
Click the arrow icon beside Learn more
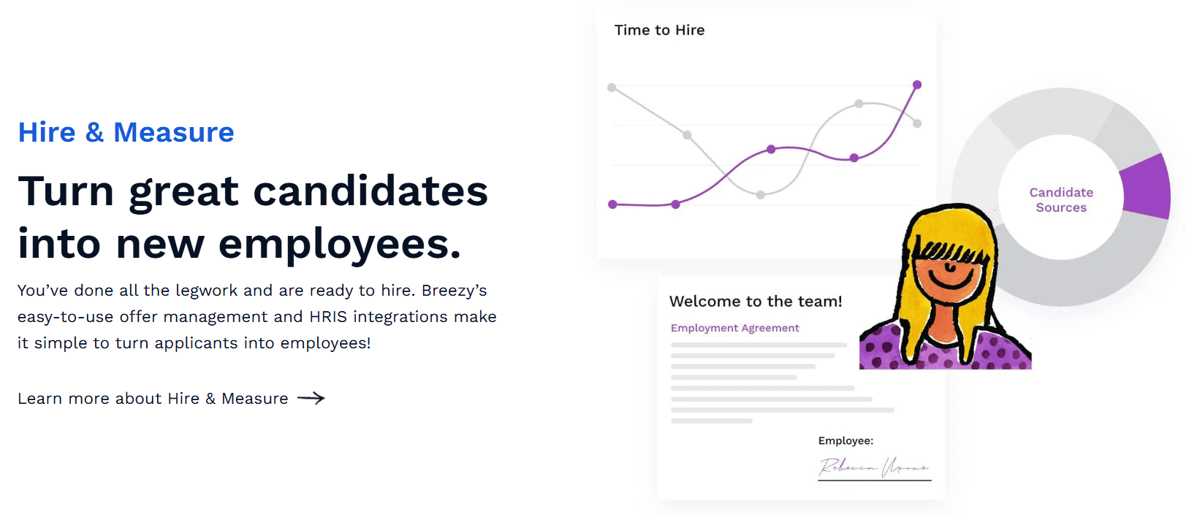pos(311,398)
